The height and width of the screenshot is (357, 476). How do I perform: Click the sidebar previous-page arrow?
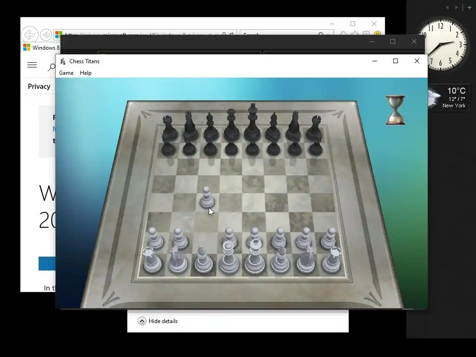pyautogui.click(x=447, y=7)
